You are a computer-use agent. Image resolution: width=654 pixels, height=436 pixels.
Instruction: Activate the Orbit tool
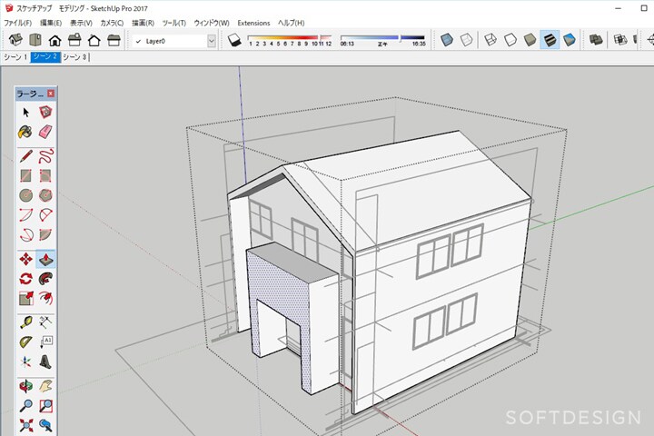[x=25, y=386]
